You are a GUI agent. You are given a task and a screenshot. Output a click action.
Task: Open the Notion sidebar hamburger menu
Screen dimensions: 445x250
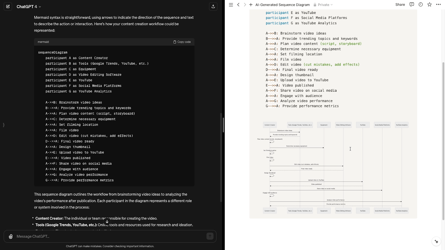click(x=231, y=5)
